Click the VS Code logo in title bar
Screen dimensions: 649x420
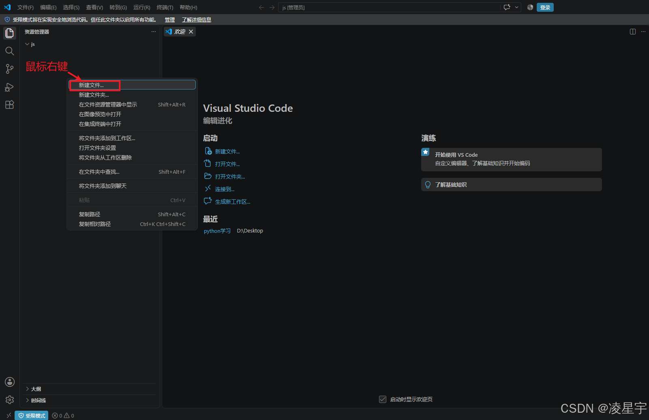coord(7,7)
